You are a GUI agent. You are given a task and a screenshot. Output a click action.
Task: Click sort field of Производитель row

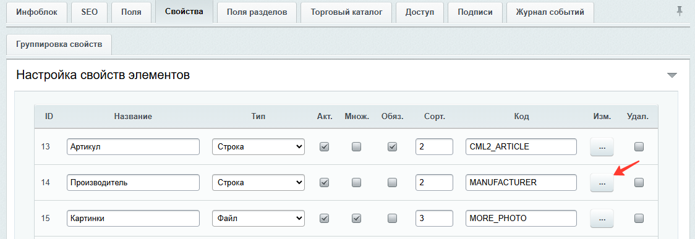[x=434, y=182]
